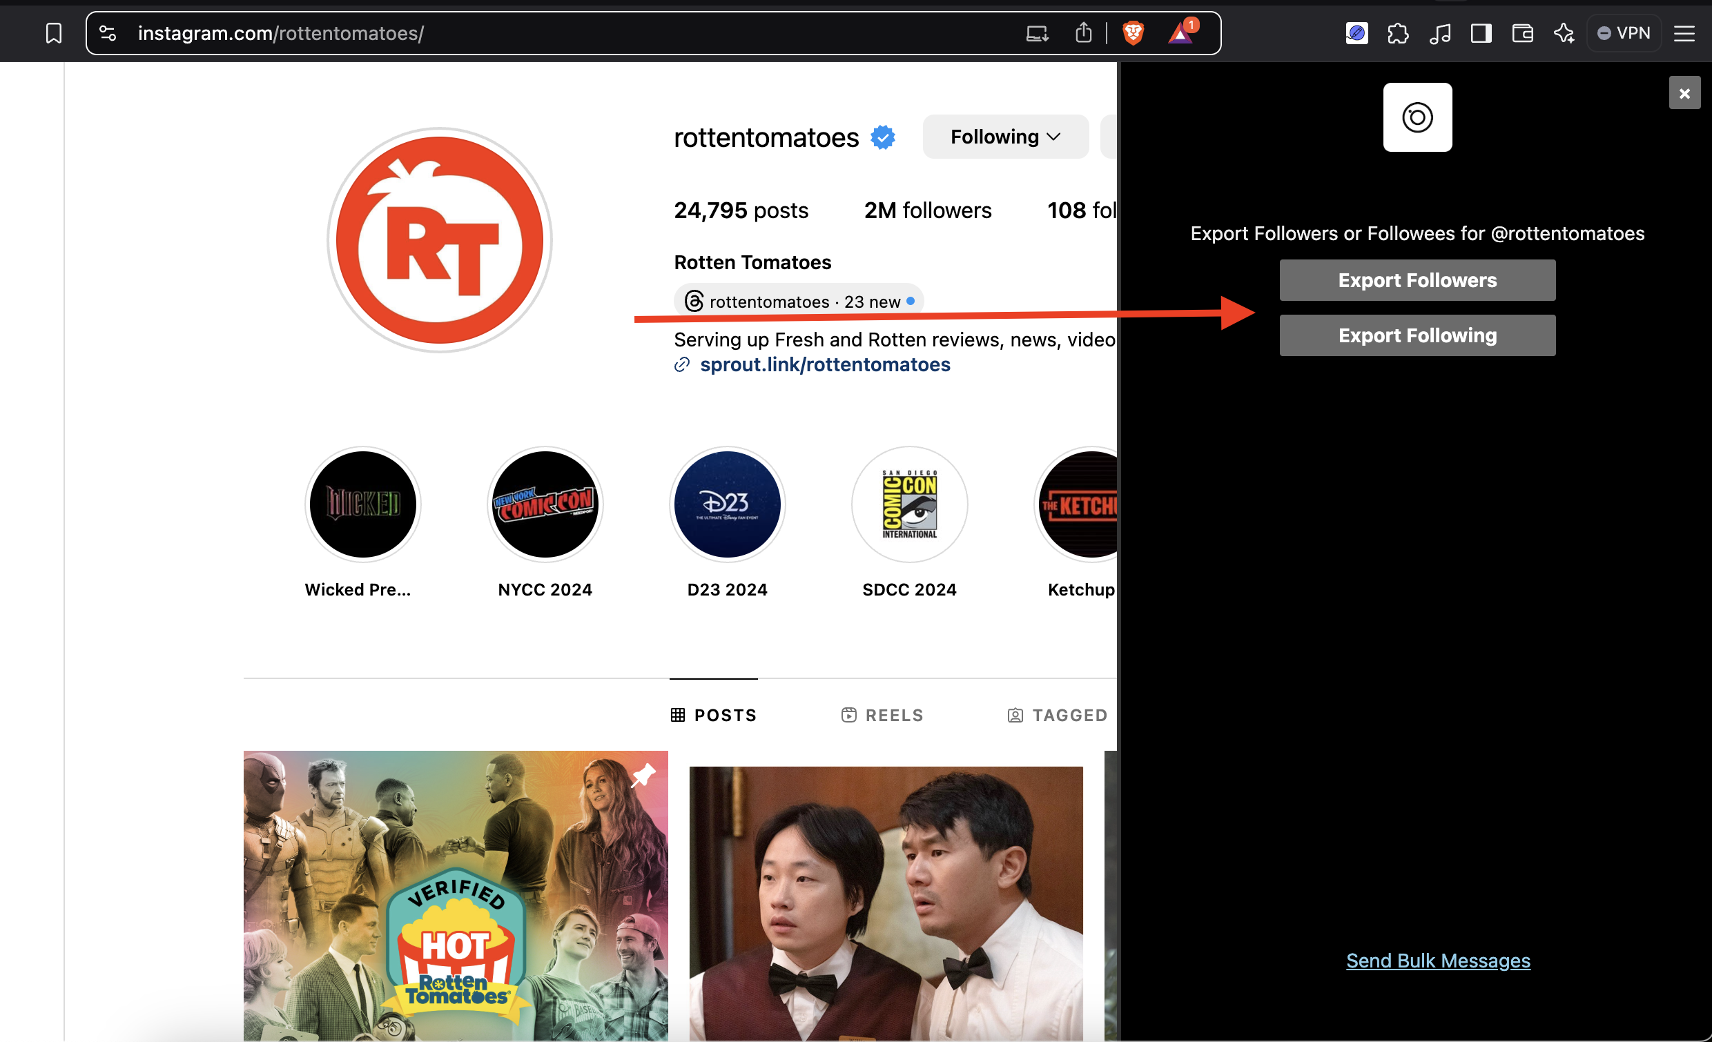1712x1042 pixels.
Task: Open the NYCC 2024 story highlight
Action: pyautogui.click(x=545, y=522)
